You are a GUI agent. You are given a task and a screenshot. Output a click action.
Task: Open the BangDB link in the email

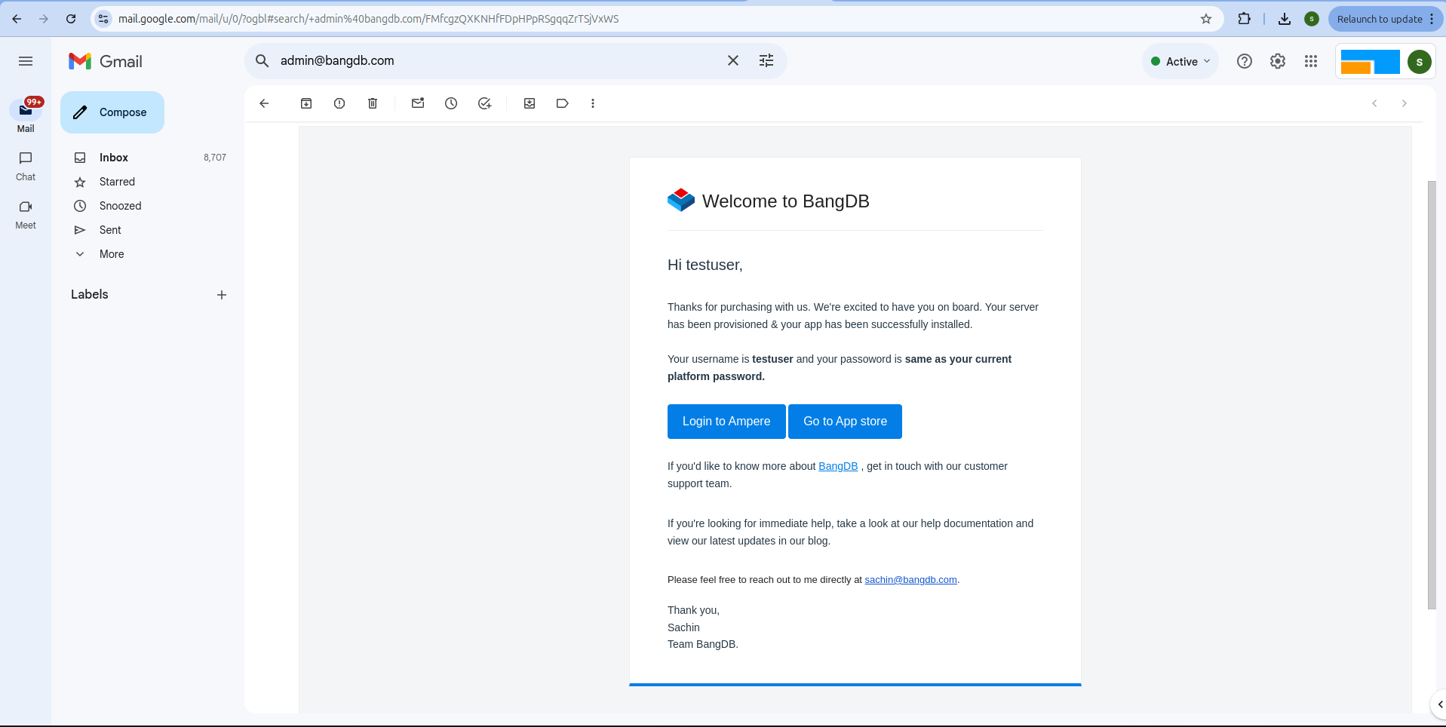(x=838, y=466)
